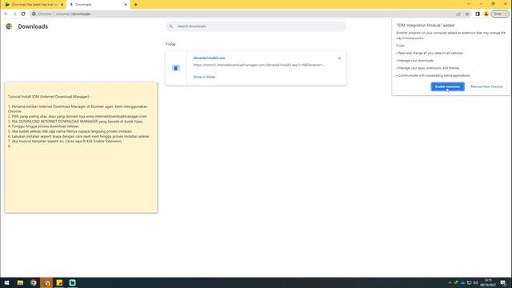This screenshot has height=288, width=512.
Task: Click 'Read and change all your data' line
Action: [430, 53]
